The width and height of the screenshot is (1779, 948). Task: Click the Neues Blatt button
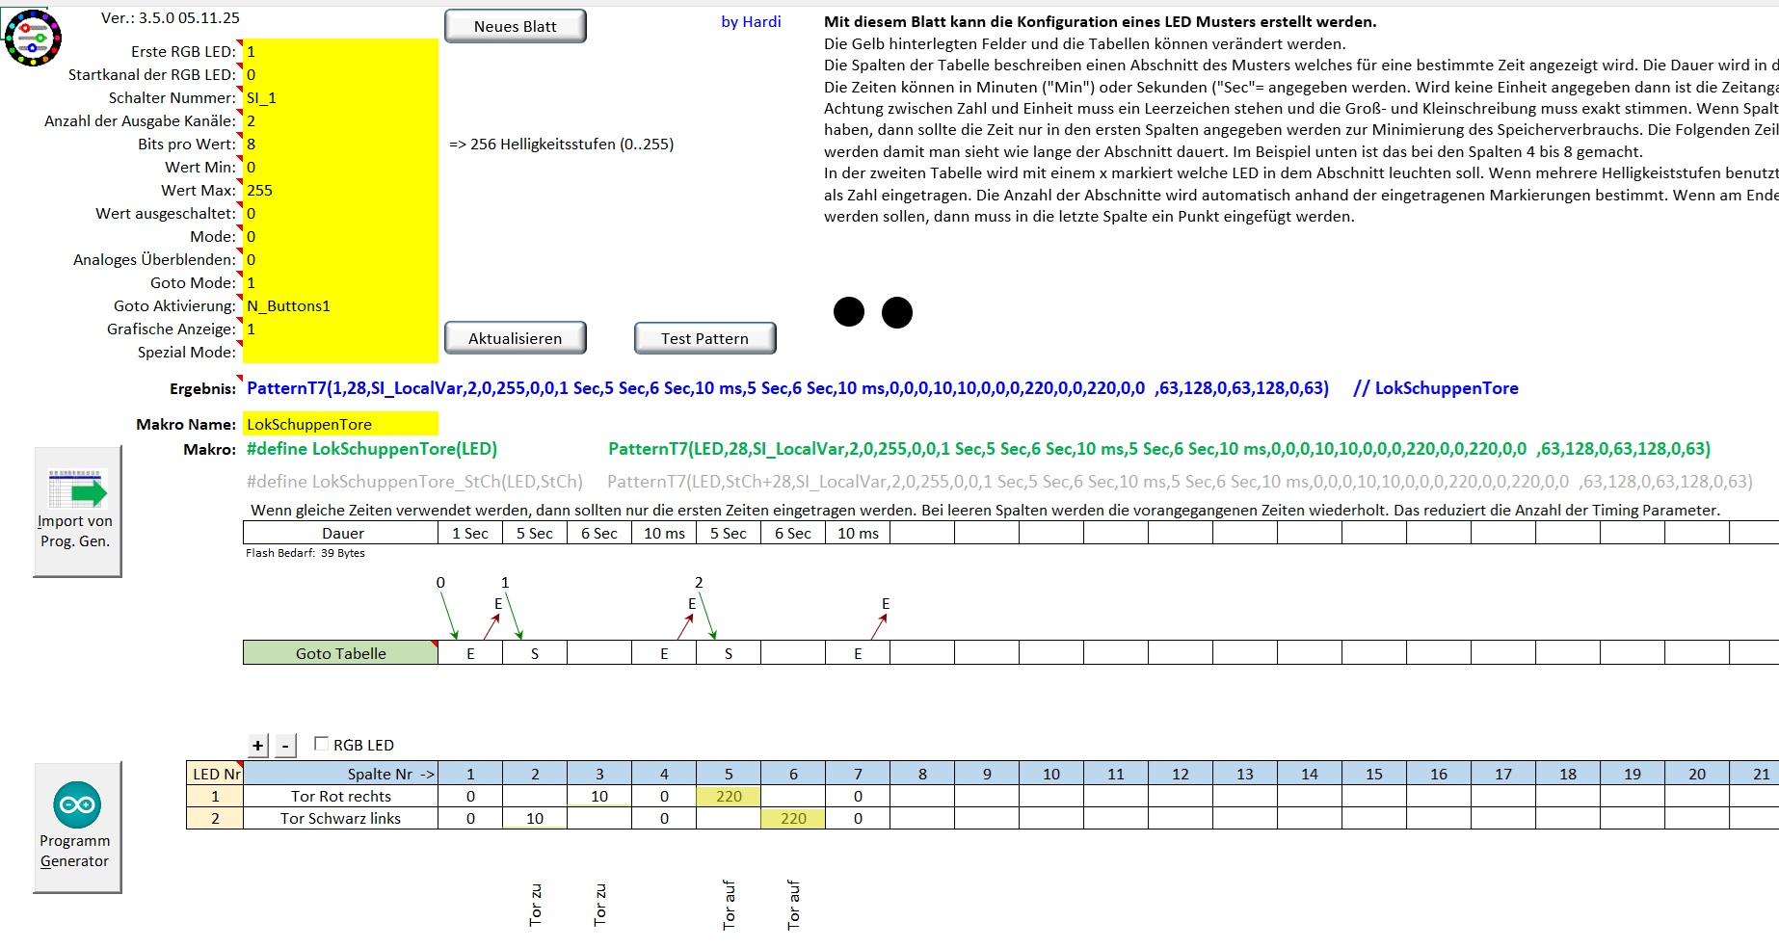(x=515, y=27)
